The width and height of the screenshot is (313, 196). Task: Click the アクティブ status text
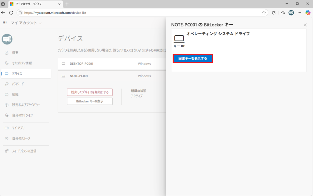pos(137,96)
